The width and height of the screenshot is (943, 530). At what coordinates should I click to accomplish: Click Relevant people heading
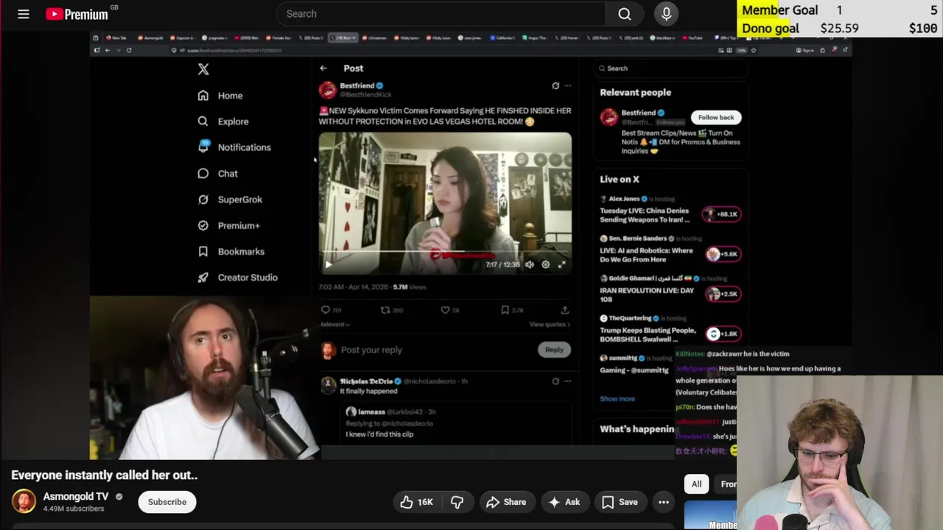click(x=635, y=93)
